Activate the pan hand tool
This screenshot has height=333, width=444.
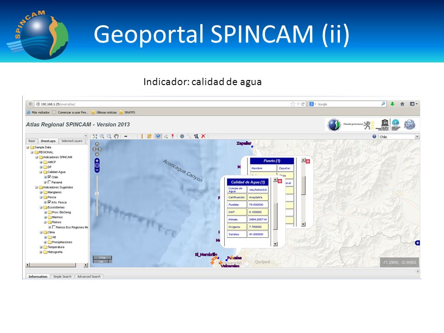[116, 136]
